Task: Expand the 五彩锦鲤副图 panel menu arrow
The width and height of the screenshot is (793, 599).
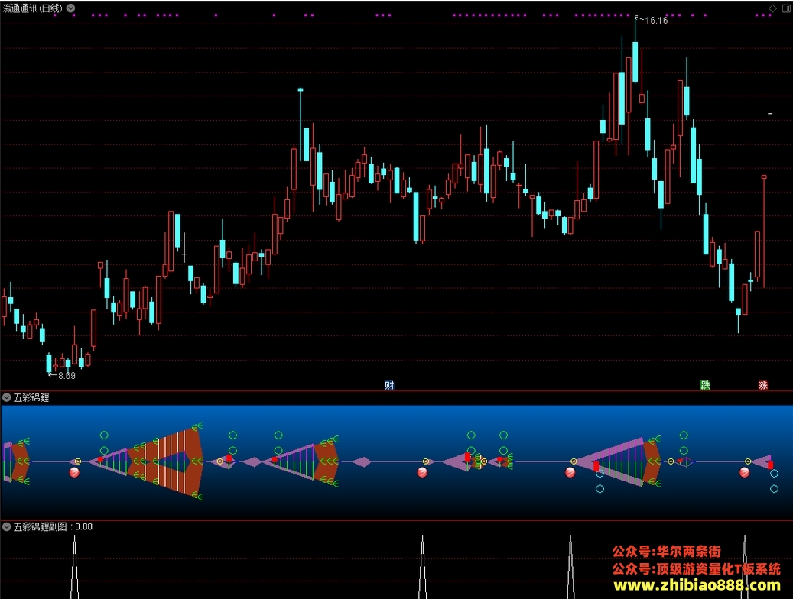Action: pyautogui.click(x=7, y=526)
